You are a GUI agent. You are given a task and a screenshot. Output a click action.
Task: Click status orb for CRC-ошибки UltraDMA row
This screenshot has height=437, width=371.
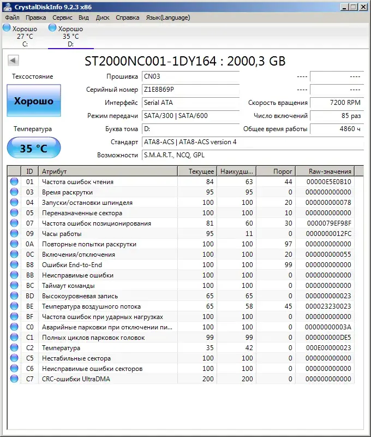point(14,379)
